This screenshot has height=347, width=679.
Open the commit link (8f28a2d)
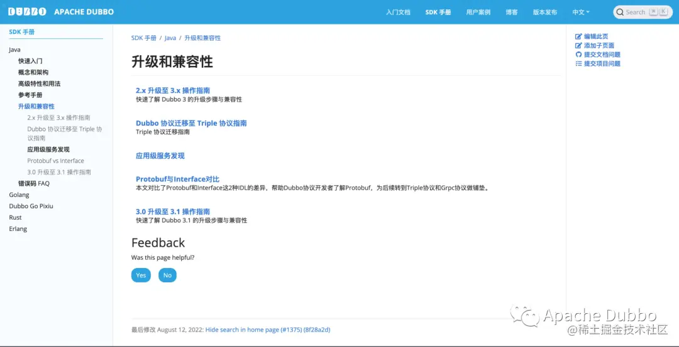(317, 329)
